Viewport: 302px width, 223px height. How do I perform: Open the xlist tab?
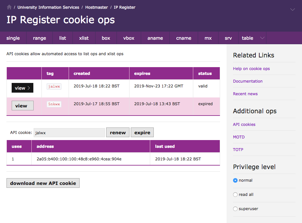(x=84, y=38)
